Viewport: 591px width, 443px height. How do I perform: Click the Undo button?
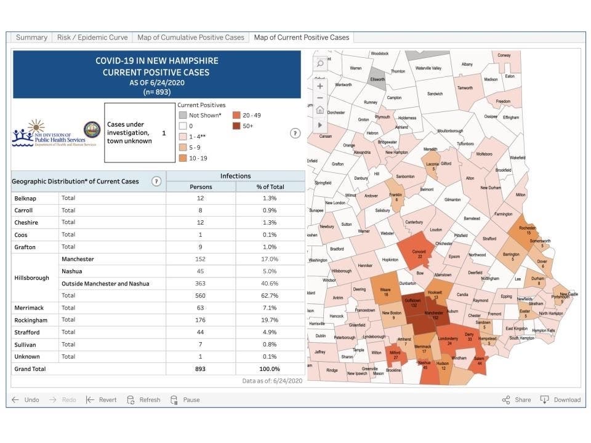click(x=25, y=399)
